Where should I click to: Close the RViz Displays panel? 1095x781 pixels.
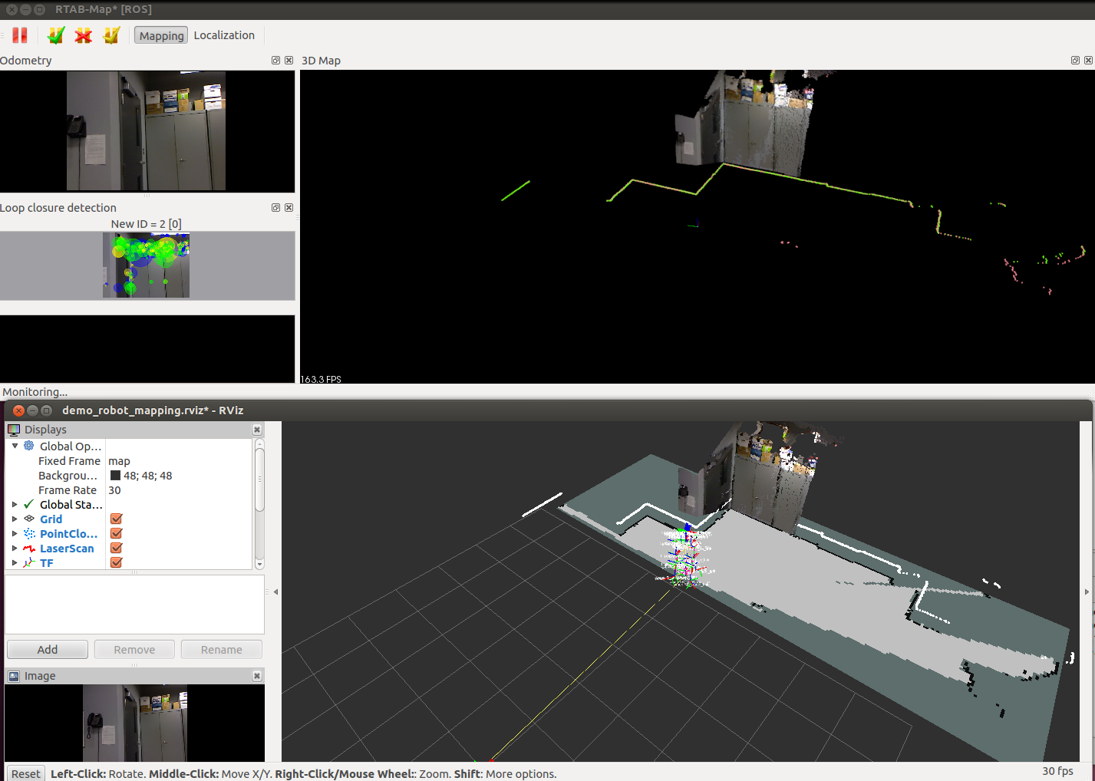(x=257, y=430)
